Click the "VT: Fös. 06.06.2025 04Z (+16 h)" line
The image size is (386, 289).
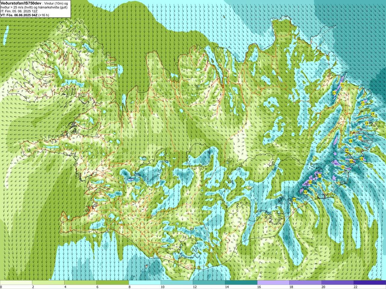tap(25, 15)
